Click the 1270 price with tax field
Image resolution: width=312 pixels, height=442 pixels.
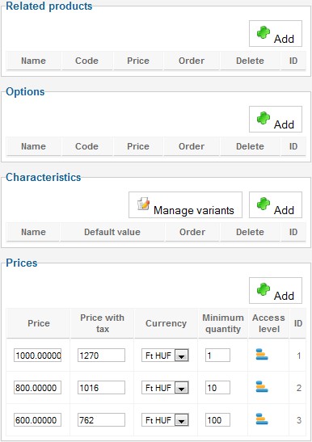(101, 356)
